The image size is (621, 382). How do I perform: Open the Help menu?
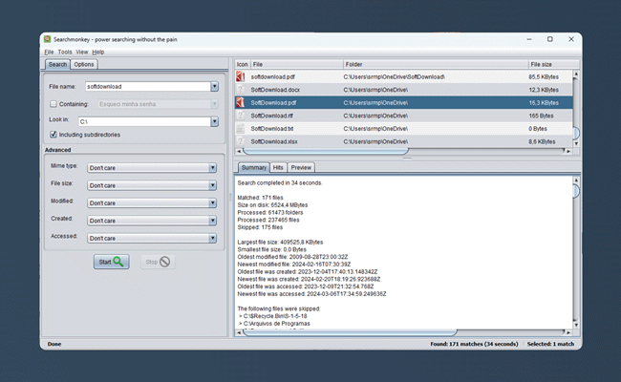pyautogui.click(x=98, y=52)
